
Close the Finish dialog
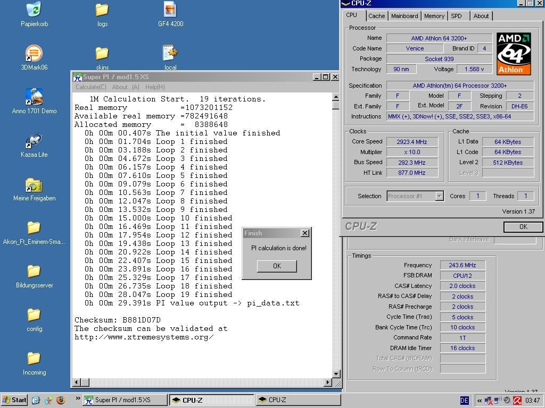click(x=305, y=233)
